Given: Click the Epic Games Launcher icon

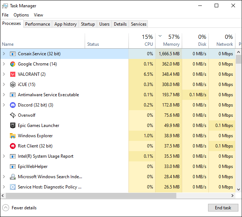Looking at the screenshot, I should click(x=13, y=126).
